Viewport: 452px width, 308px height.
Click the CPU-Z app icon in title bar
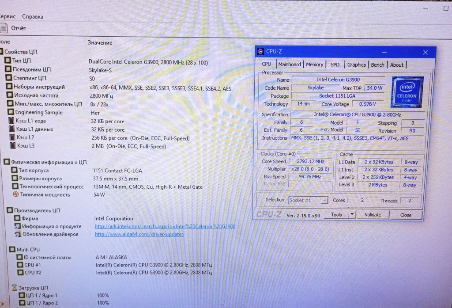(260, 51)
